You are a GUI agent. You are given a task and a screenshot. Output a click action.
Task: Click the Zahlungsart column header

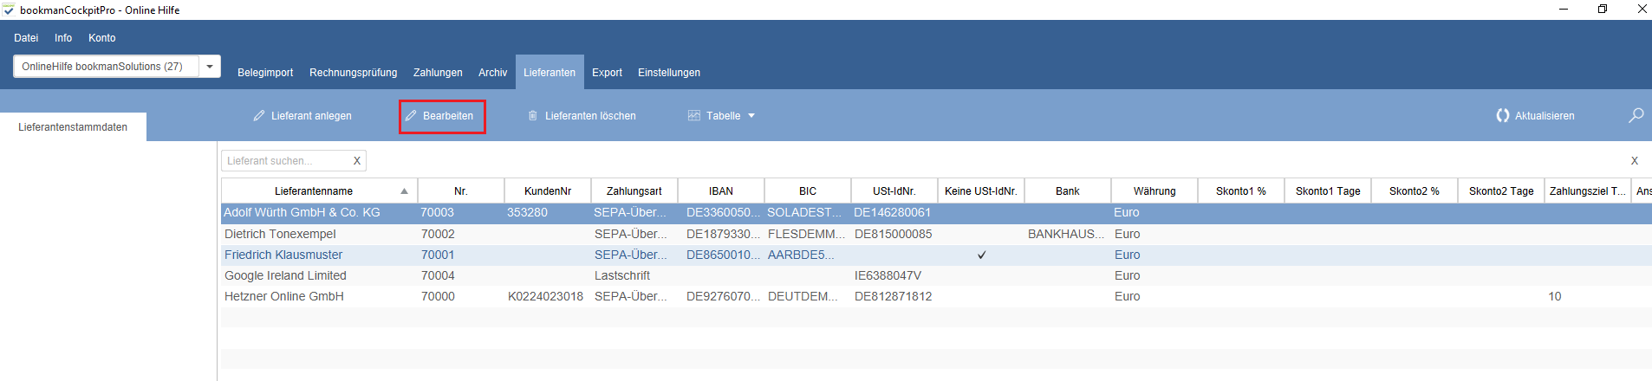pyautogui.click(x=634, y=190)
